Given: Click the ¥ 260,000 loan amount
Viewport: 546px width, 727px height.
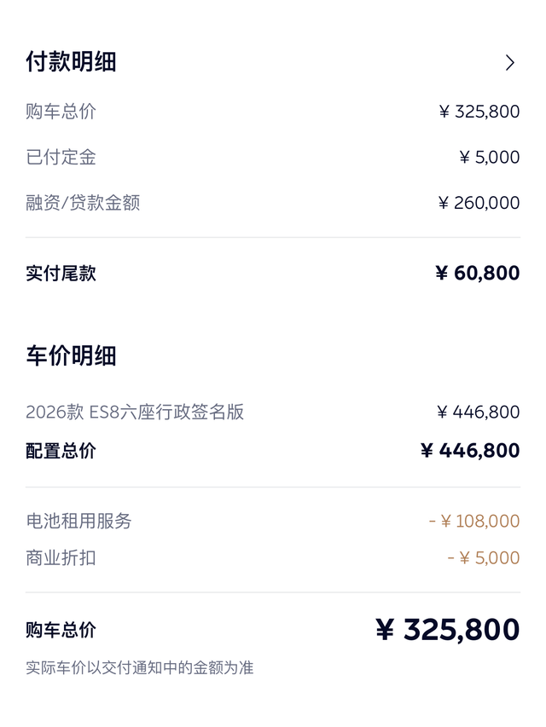Looking at the screenshot, I should coord(478,203).
